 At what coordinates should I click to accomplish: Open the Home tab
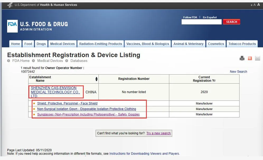(15, 44)
